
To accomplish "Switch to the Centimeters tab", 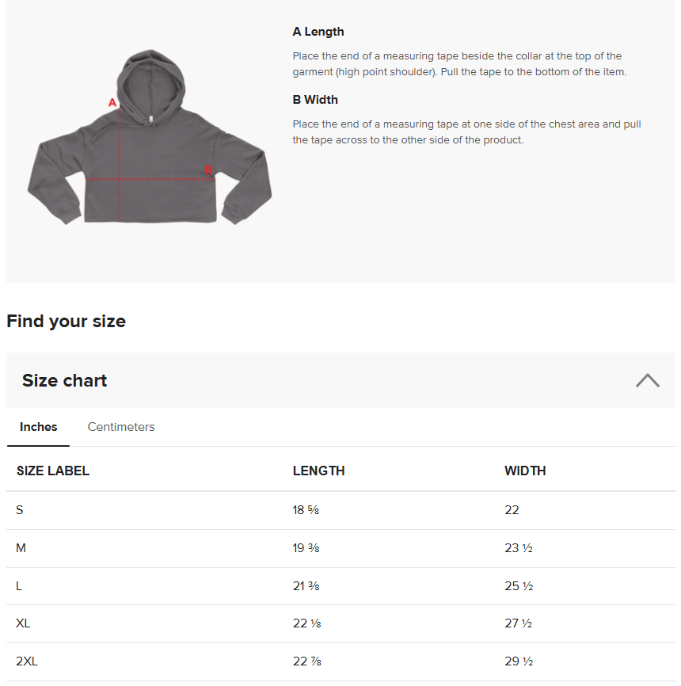I will click(121, 427).
